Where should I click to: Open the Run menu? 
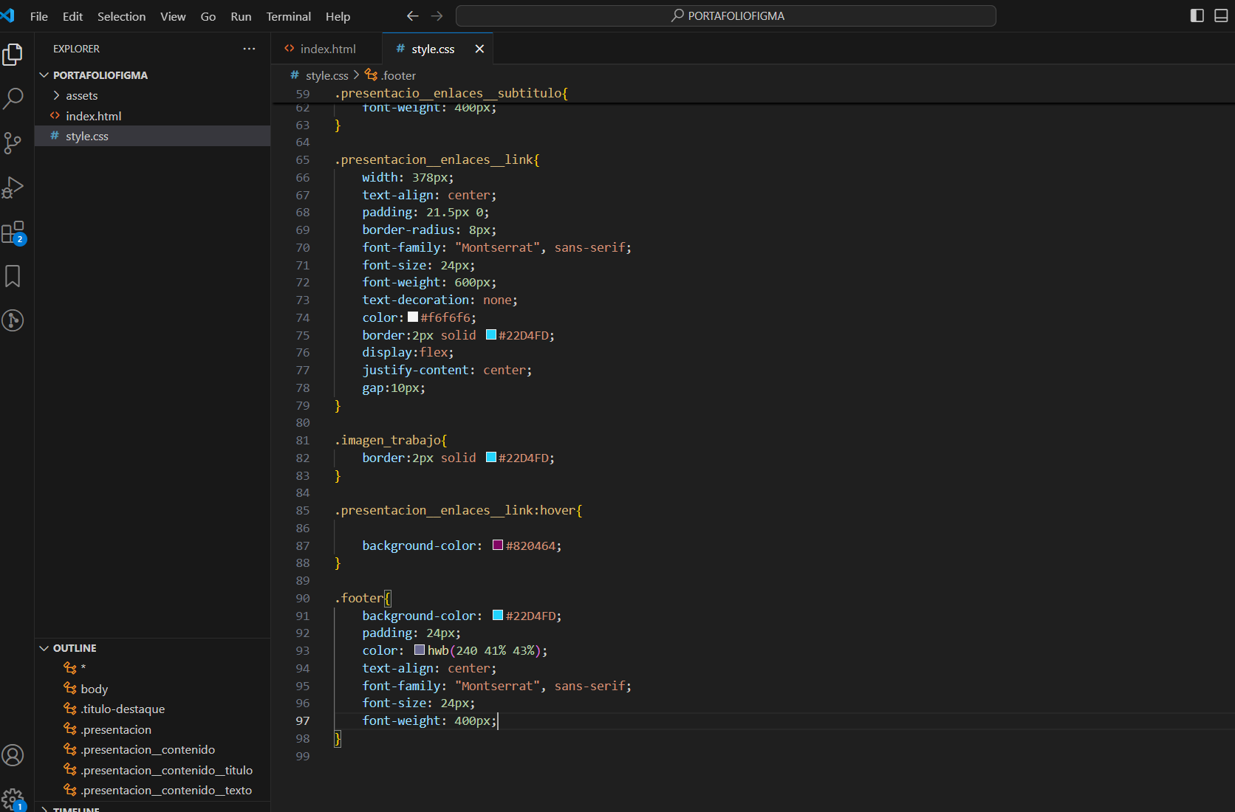pyautogui.click(x=241, y=16)
